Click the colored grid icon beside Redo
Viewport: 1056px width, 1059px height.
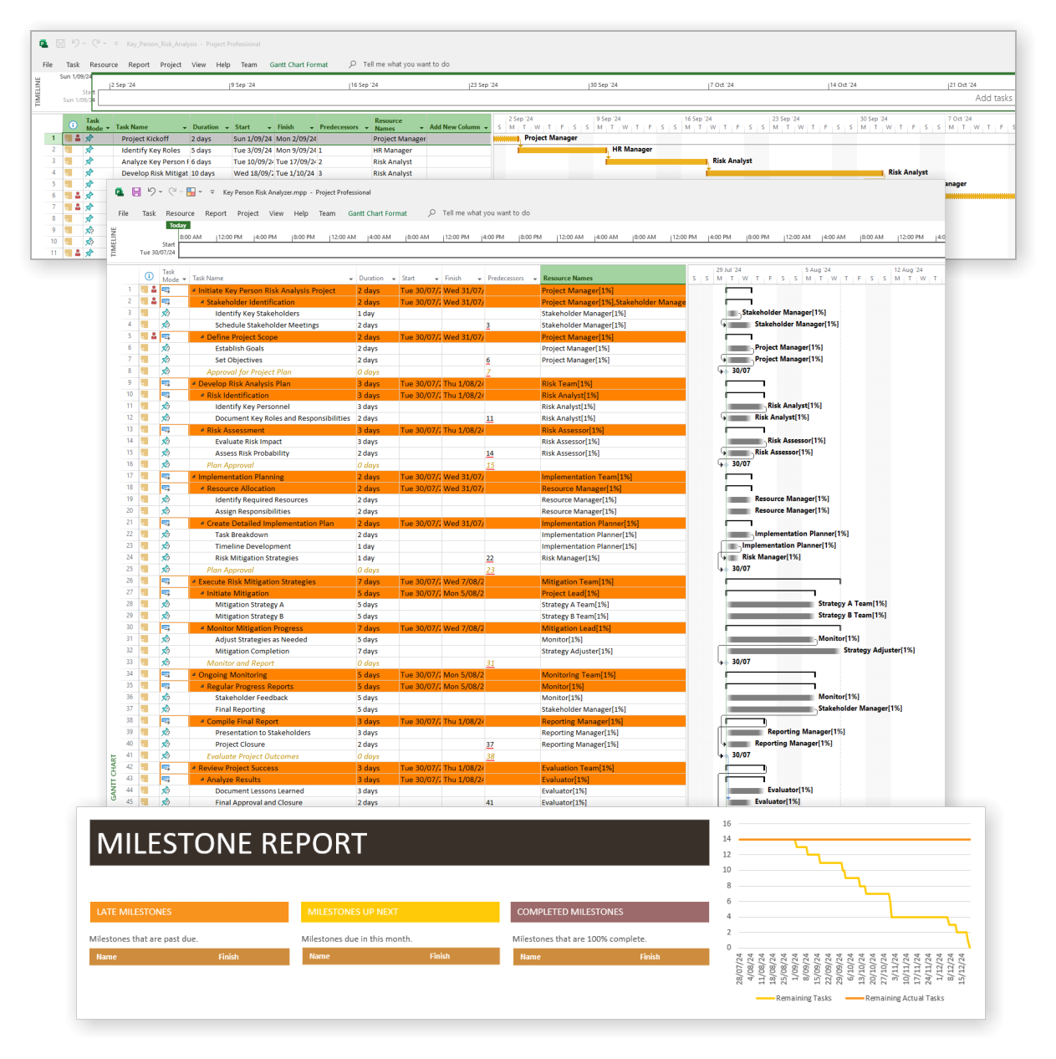click(x=191, y=192)
